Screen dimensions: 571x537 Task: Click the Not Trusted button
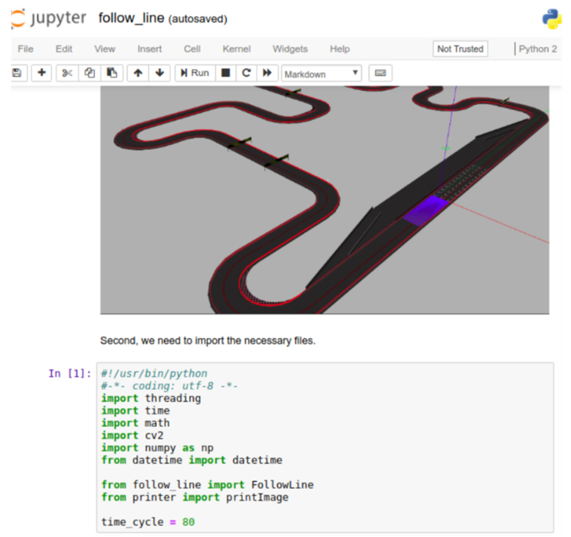tap(460, 49)
